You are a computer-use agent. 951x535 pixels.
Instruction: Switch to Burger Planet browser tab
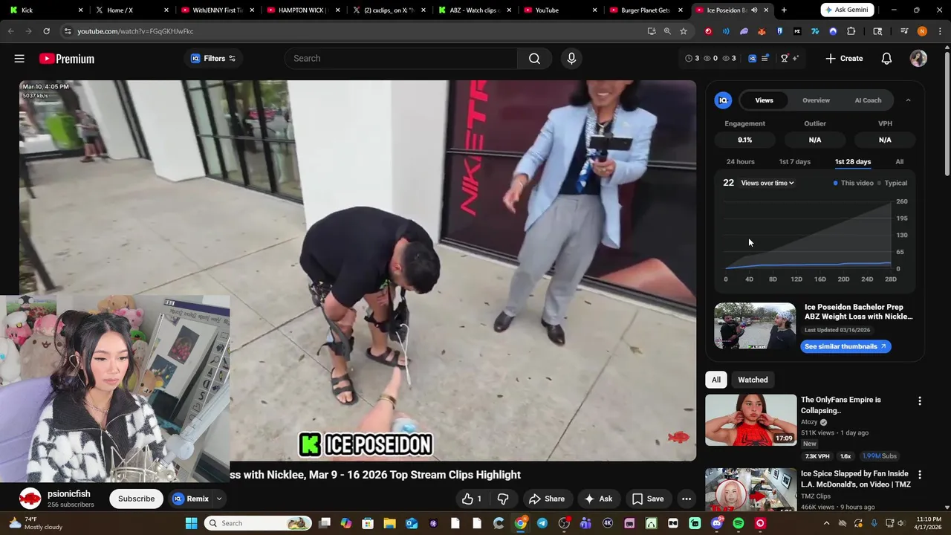click(645, 10)
